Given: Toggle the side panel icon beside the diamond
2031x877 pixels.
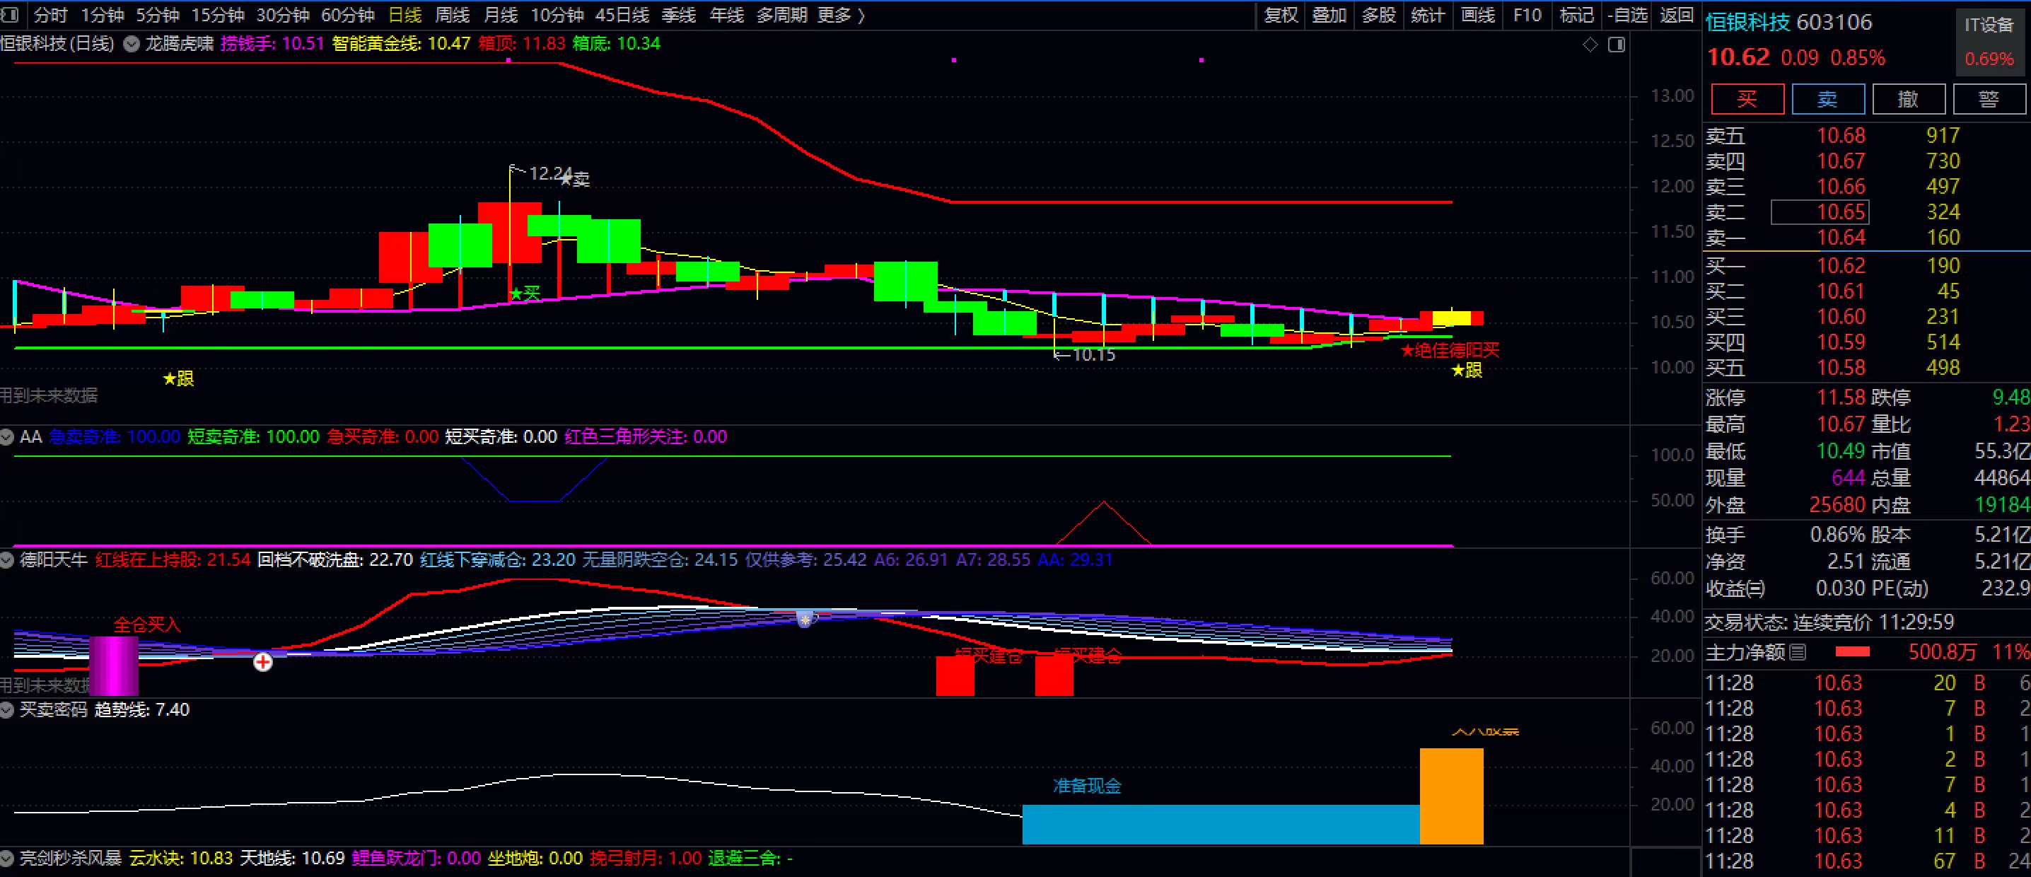Looking at the screenshot, I should point(1617,45).
